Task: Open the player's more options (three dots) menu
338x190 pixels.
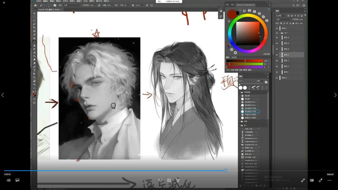Action: point(329,180)
